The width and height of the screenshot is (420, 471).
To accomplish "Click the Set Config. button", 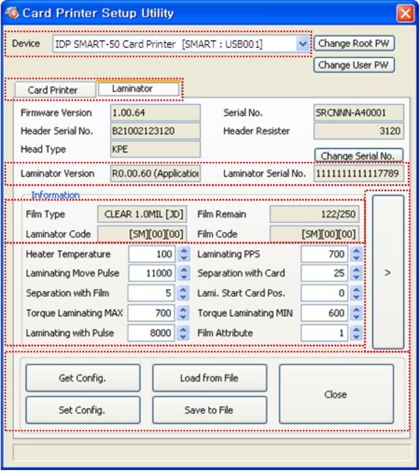I will (x=83, y=410).
